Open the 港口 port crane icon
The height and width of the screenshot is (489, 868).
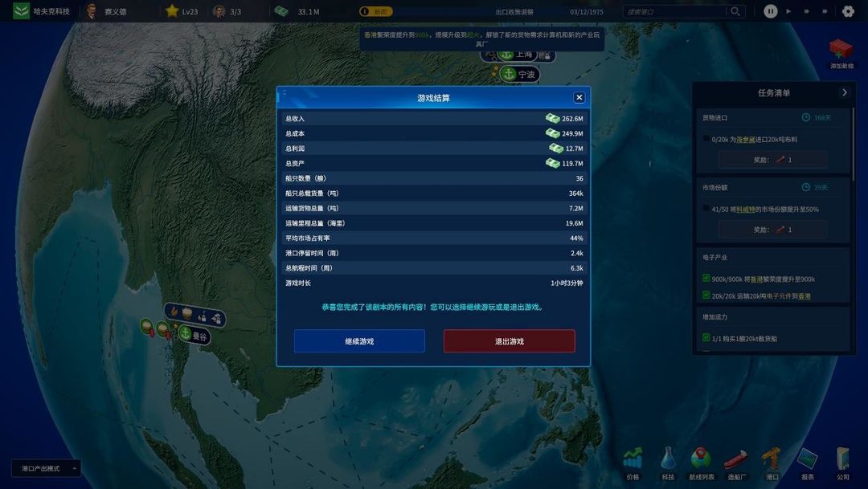[772, 459]
